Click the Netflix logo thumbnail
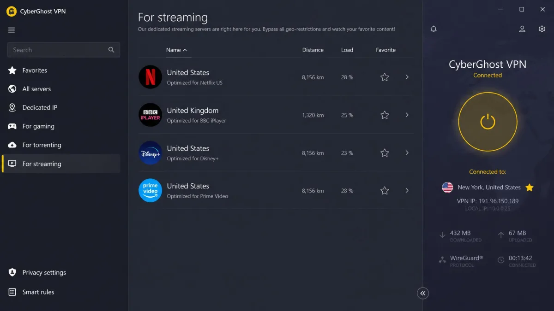Viewport: 554px width, 311px height. point(151,77)
